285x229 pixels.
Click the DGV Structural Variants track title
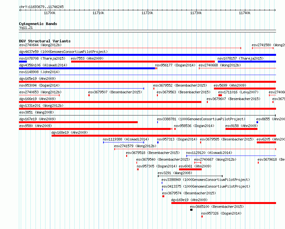[x=45, y=41]
